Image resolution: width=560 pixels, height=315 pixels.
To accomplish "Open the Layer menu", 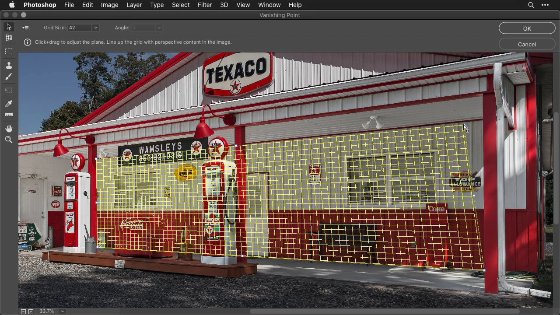I will click(134, 5).
